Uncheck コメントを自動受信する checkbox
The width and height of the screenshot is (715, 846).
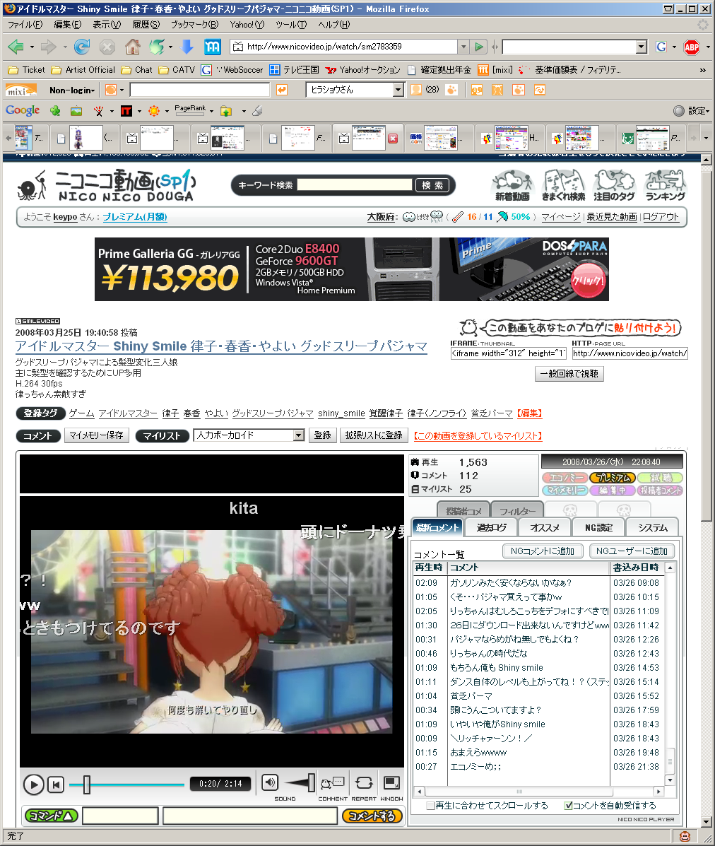[x=568, y=806]
